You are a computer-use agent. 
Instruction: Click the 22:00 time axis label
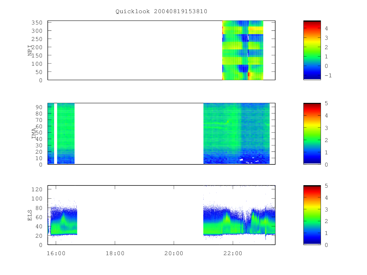(233, 253)
